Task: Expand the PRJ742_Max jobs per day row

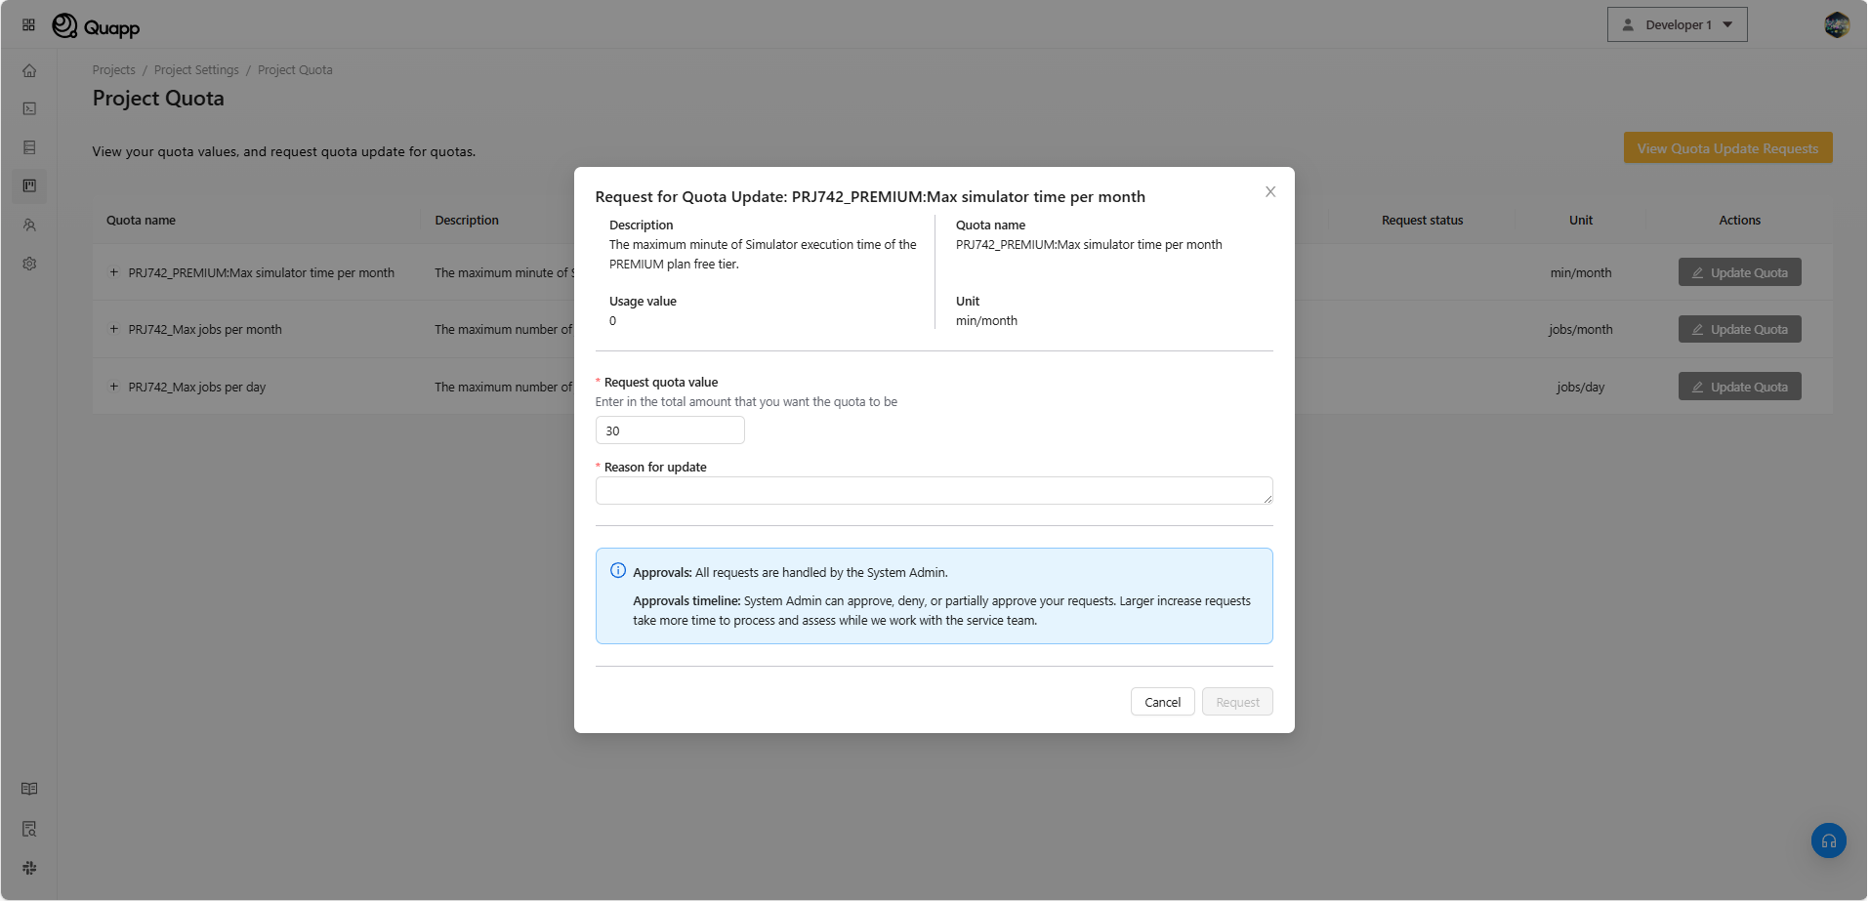Action: pos(114,387)
